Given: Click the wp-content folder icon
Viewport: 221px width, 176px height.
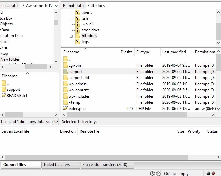Looking at the screenshot, I should click(x=65, y=90).
